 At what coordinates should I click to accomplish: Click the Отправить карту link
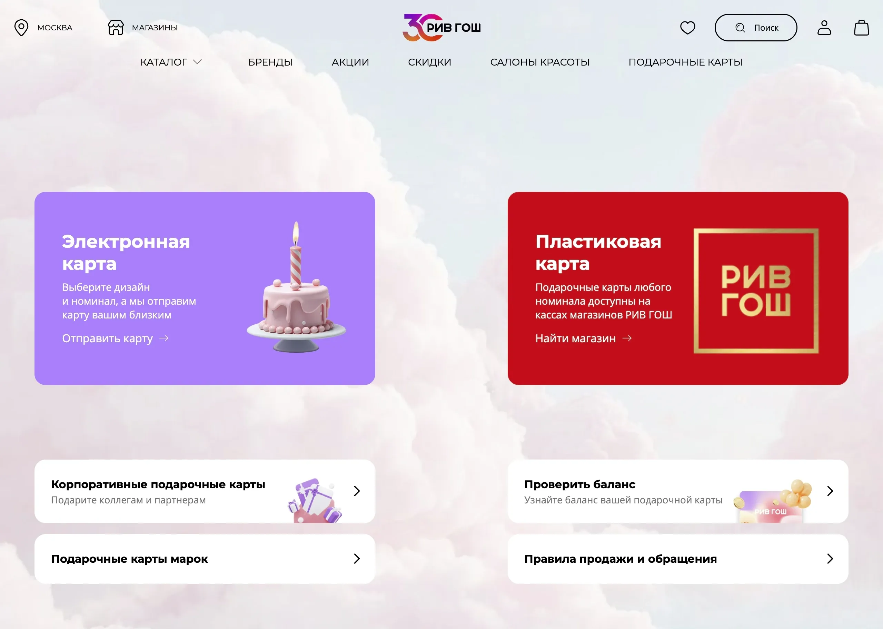[x=107, y=338]
